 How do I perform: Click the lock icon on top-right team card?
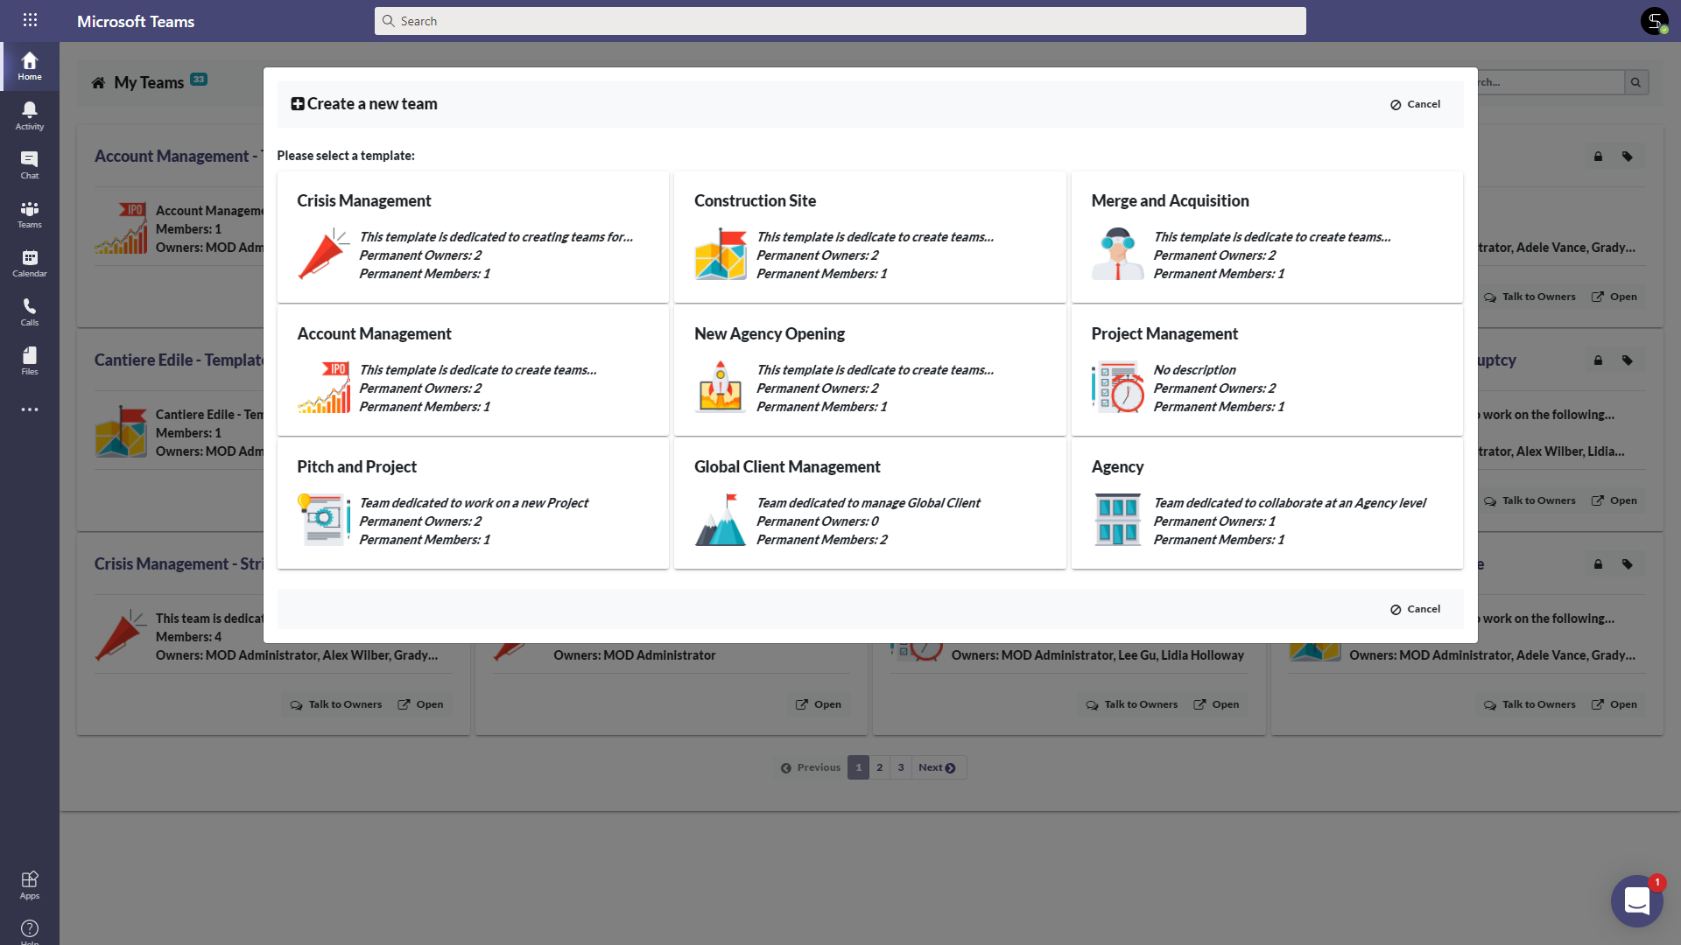pyautogui.click(x=1598, y=157)
